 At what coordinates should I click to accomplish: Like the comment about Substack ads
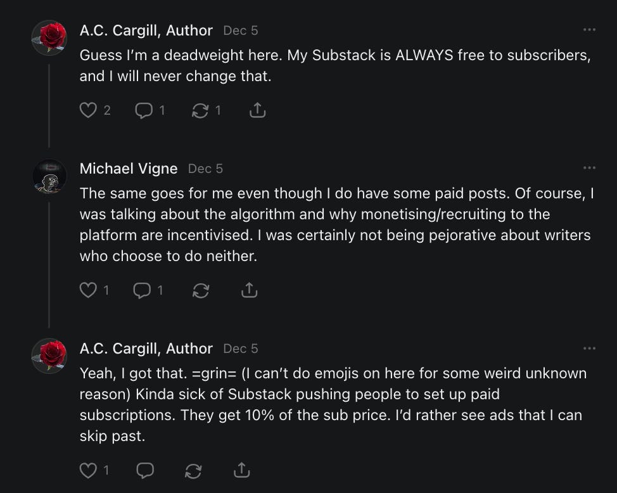[87, 470]
